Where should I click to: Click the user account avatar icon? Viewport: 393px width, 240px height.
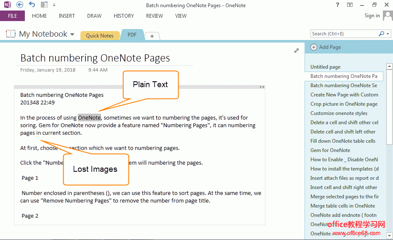click(388, 16)
